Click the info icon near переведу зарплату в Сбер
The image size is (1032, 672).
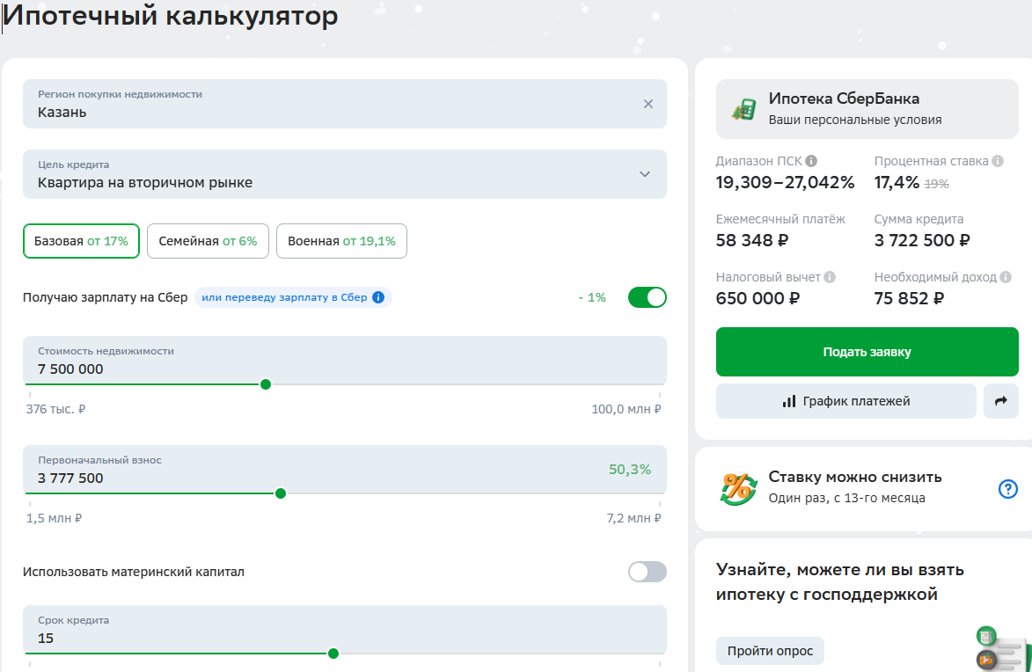378,297
